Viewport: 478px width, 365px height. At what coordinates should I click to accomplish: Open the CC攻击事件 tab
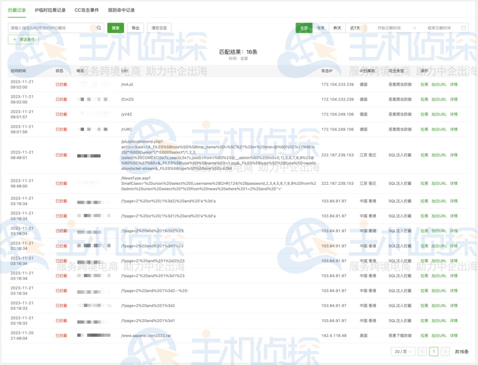coord(87,10)
